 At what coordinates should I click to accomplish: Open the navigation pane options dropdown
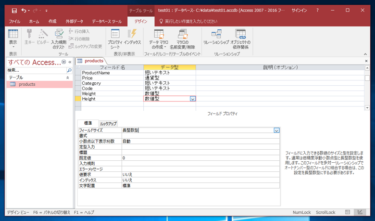(64, 62)
